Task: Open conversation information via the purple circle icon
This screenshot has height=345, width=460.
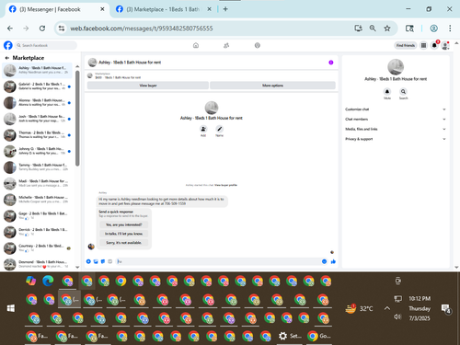Action: point(331,63)
